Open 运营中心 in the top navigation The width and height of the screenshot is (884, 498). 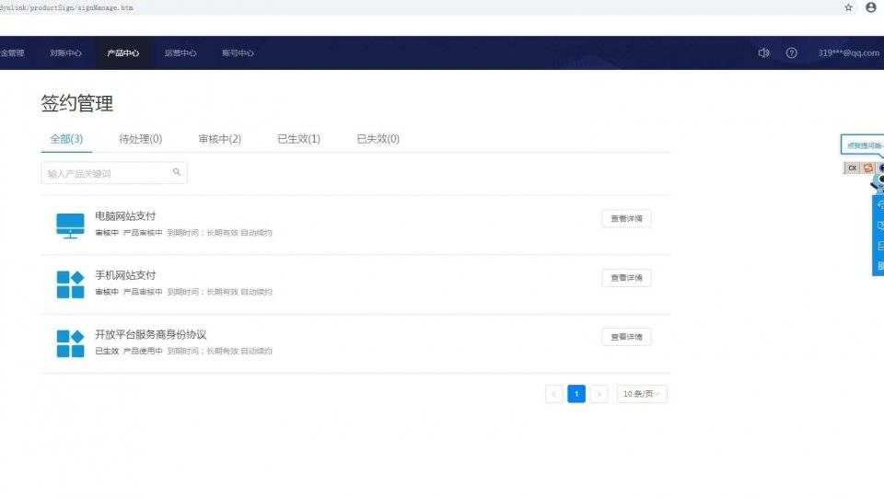coord(180,53)
